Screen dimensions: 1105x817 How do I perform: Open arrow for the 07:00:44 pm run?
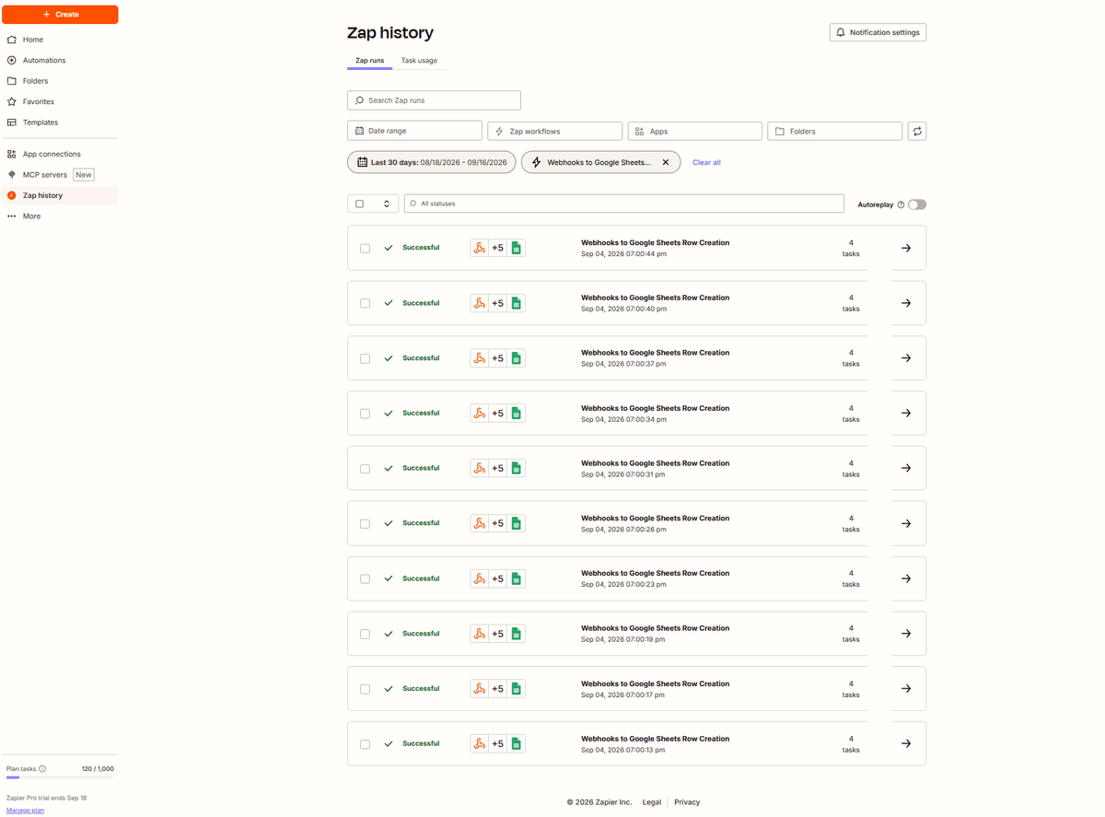(x=906, y=248)
